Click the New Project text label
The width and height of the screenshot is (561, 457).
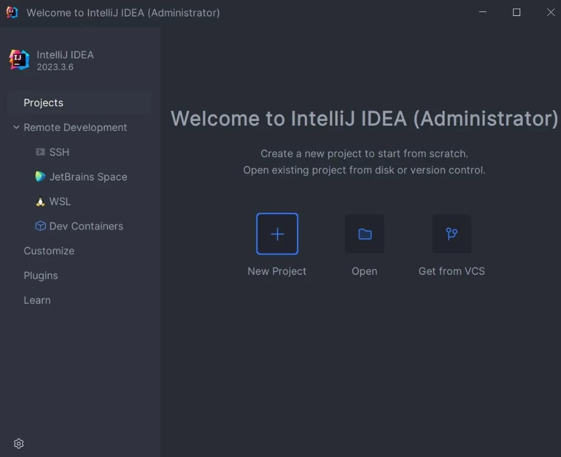(277, 271)
